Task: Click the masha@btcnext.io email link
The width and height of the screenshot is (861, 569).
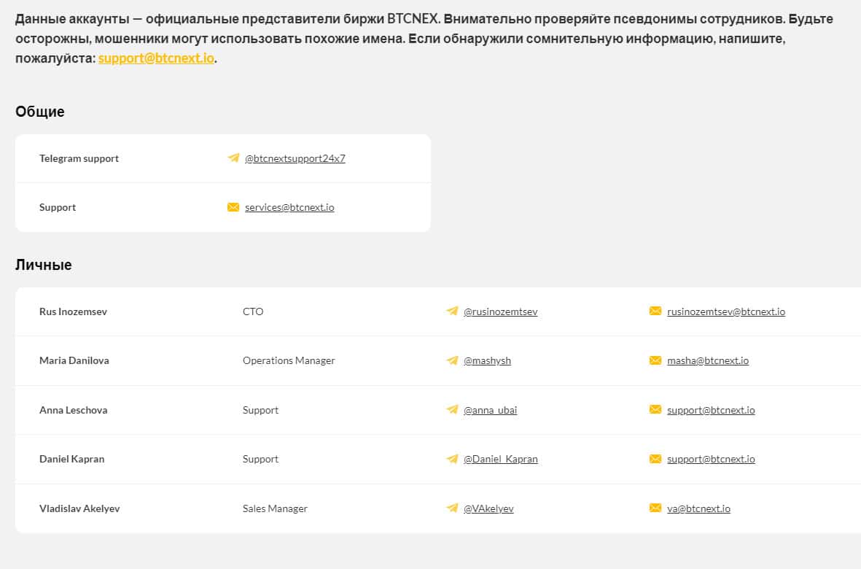Action: (708, 360)
